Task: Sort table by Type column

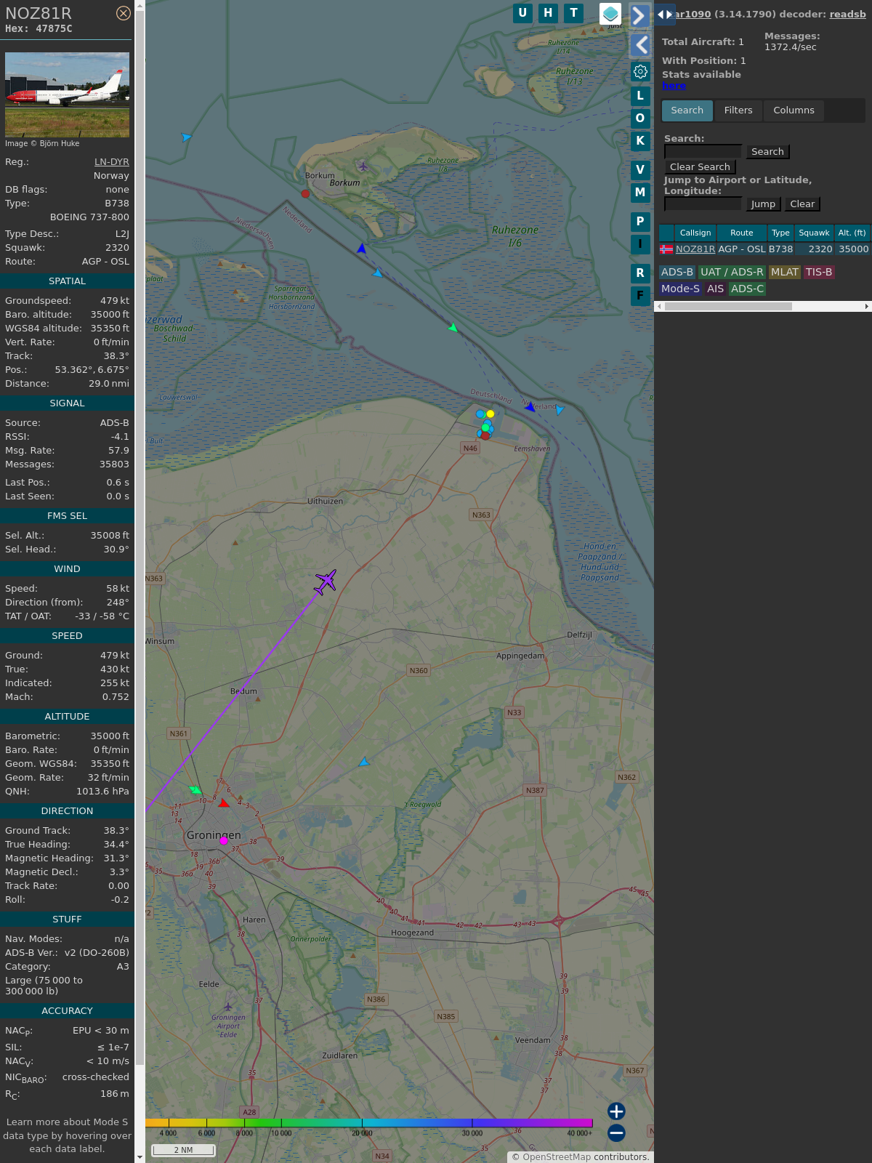Action: (x=780, y=233)
